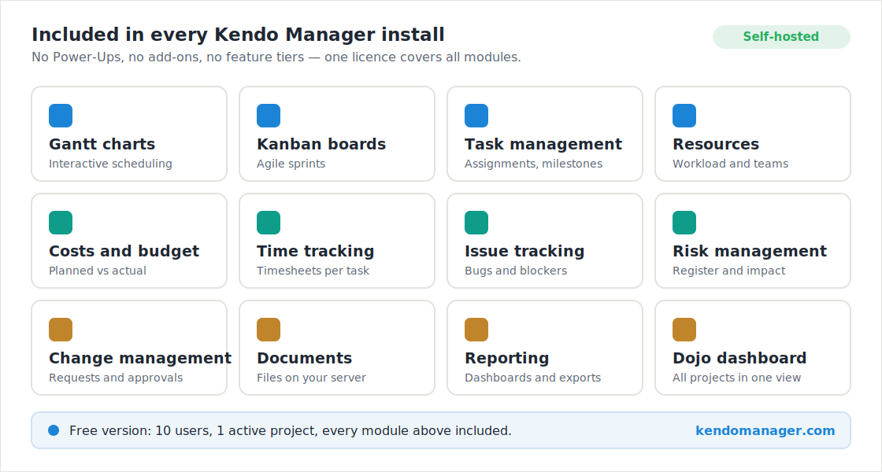Click the green icon above Time tracking

pos(269,223)
